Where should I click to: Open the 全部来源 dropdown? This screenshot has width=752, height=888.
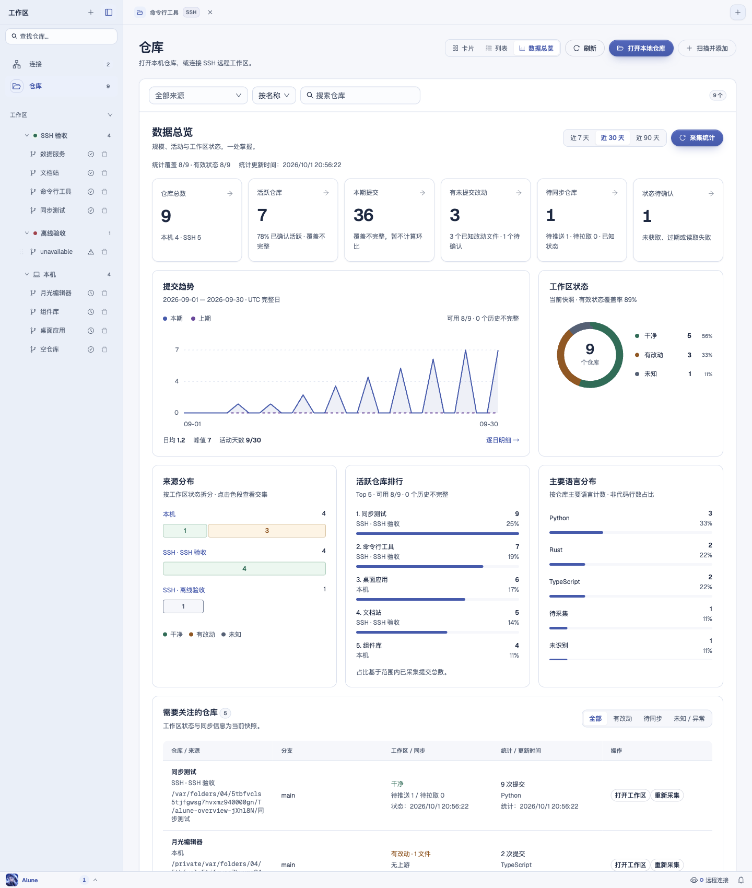[x=198, y=96]
